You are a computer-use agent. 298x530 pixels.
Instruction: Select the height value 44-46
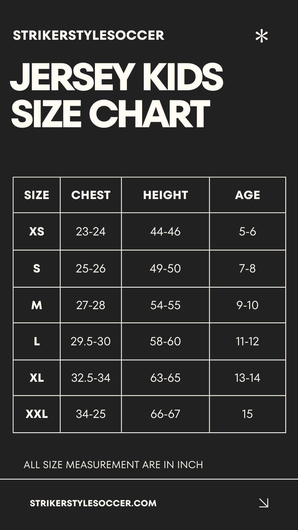[x=165, y=231]
